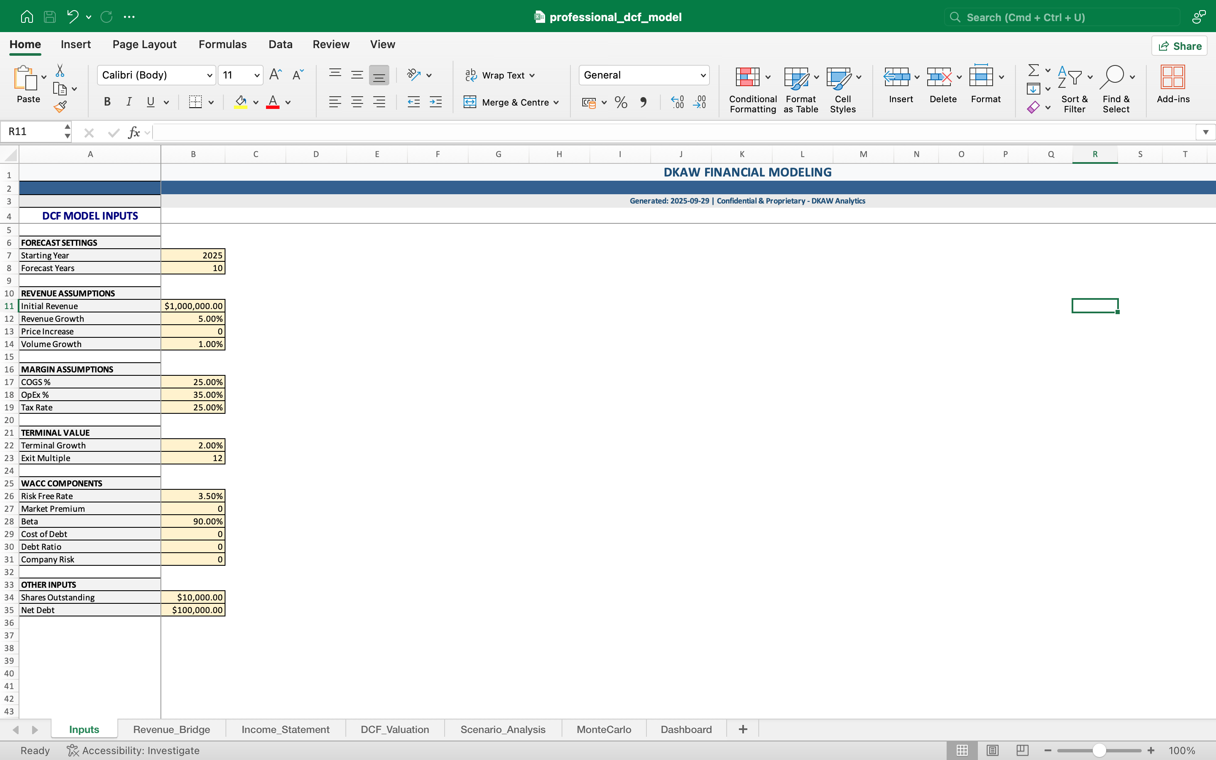
Task: Click the Increase Font Size icon
Action: tap(275, 75)
